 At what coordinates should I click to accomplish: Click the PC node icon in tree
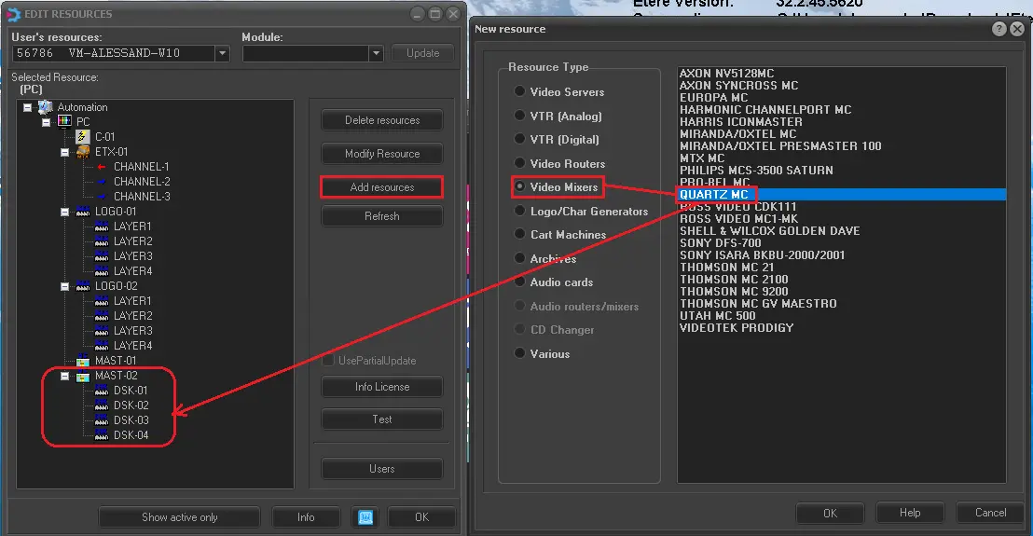(64, 122)
